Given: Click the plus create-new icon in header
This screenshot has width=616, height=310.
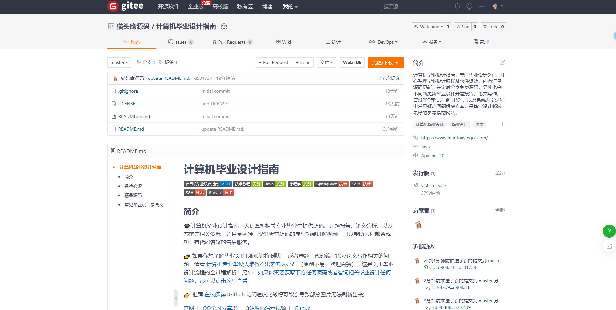Looking at the screenshot, I should (x=482, y=6).
